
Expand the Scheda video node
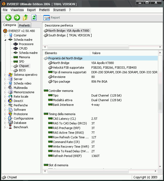[x=5, y=83]
